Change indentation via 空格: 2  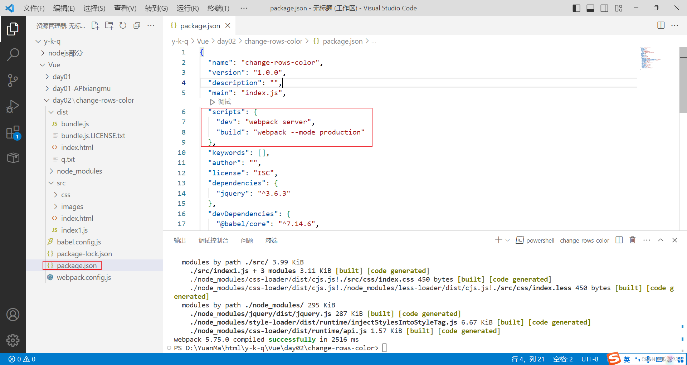(563, 359)
